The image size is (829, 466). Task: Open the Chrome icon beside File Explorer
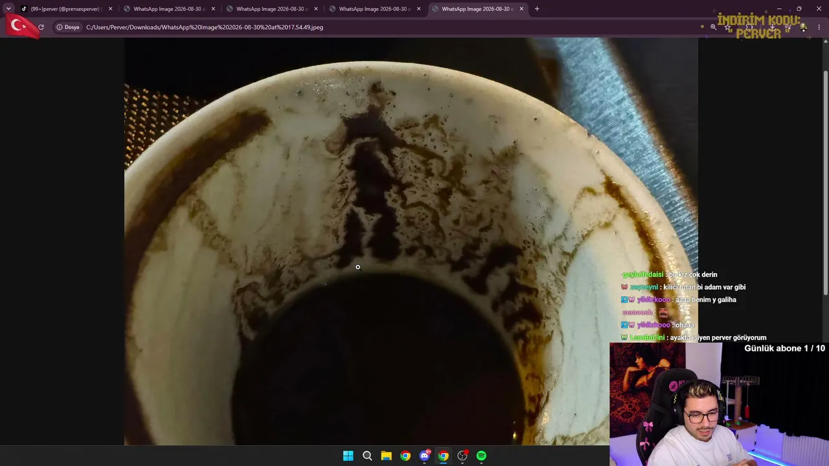click(x=405, y=456)
